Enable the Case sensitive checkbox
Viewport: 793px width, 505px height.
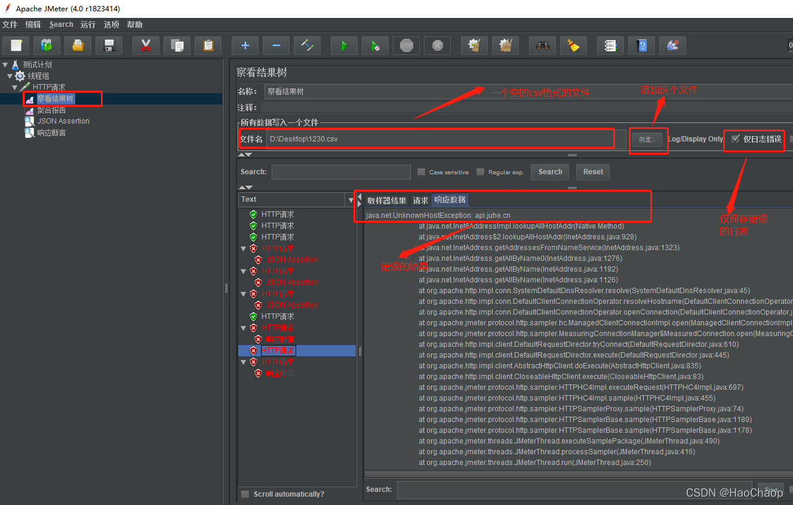[421, 172]
